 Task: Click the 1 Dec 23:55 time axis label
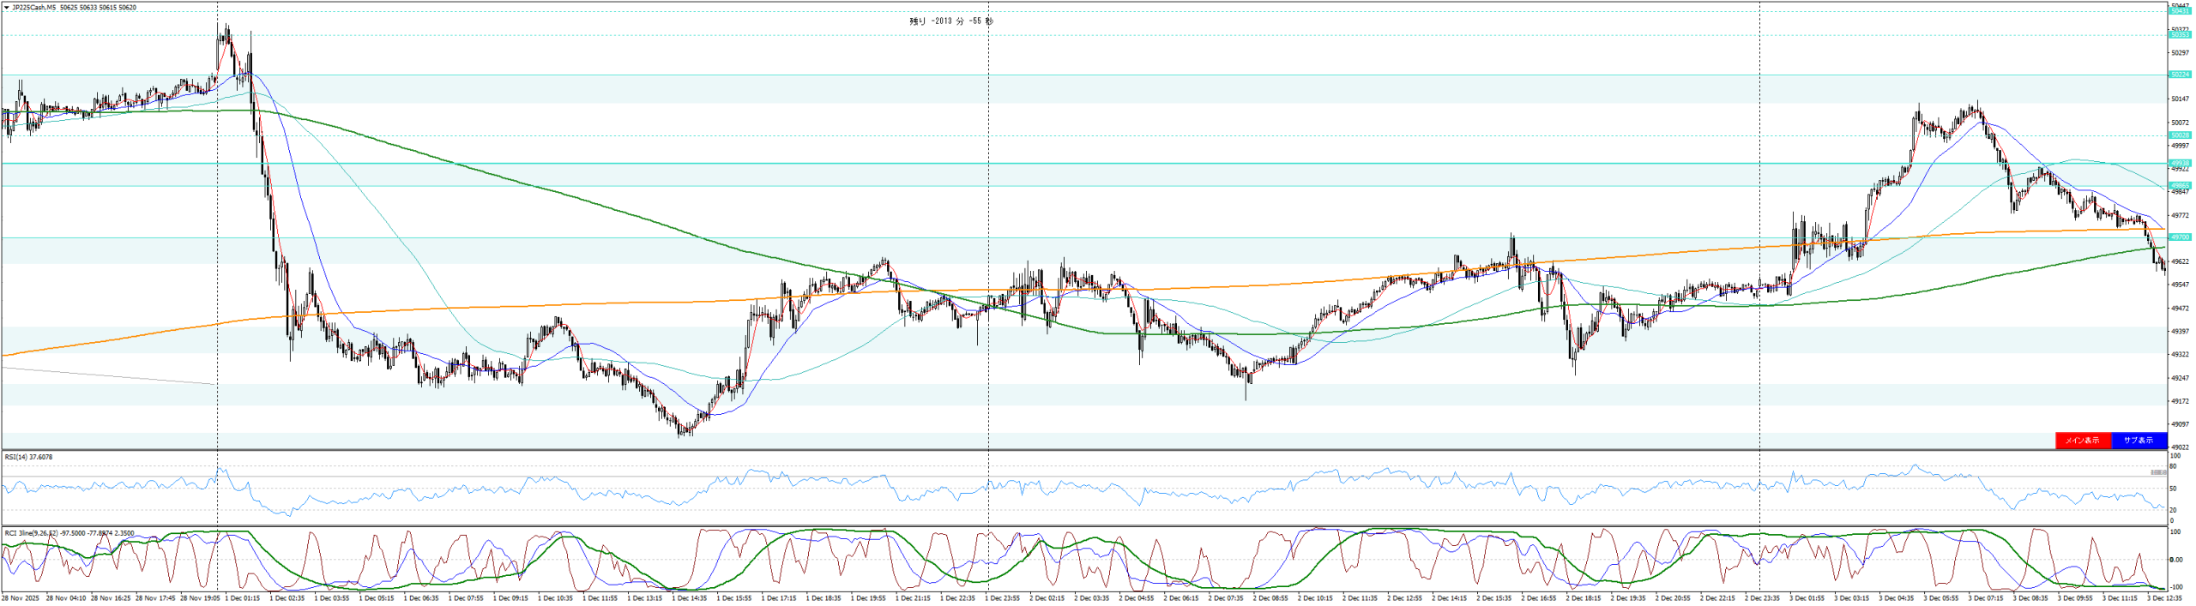click(x=1003, y=598)
